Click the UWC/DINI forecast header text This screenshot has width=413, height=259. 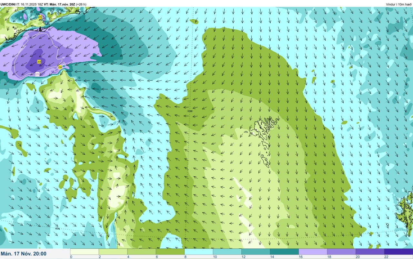[44, 4]
